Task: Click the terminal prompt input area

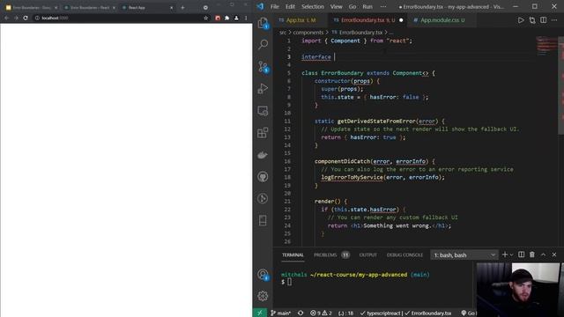Action: pos(290,282)
